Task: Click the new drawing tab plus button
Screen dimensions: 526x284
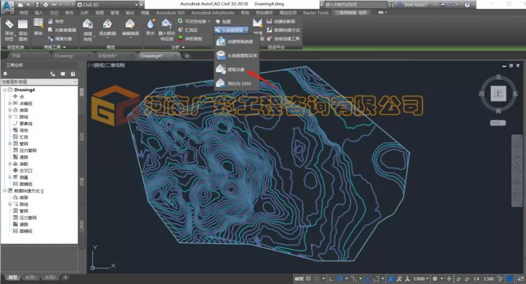Action: 187,56
